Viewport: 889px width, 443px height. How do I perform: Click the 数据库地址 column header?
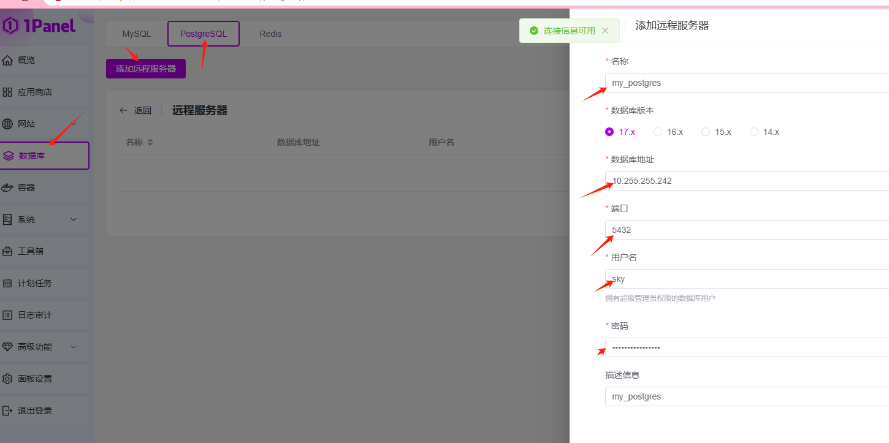(x=299, y=142)
